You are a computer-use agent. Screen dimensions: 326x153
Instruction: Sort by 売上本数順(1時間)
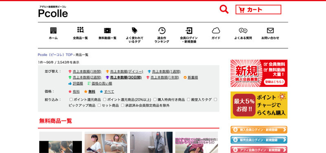click(x=87, y=71)
